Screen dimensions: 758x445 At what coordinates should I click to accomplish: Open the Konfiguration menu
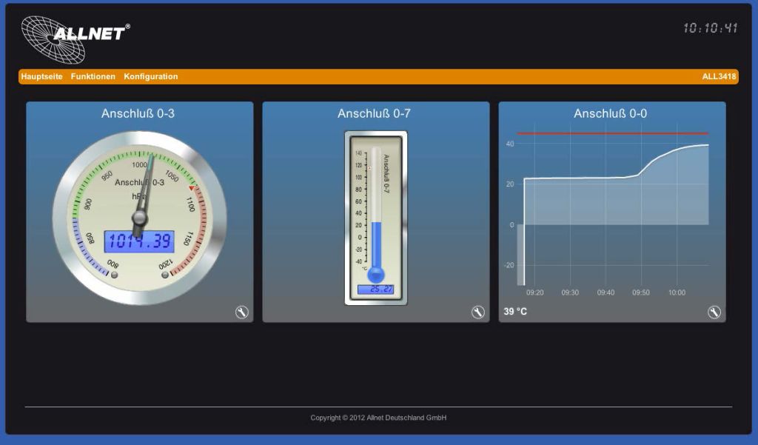[x=151, y=76]
